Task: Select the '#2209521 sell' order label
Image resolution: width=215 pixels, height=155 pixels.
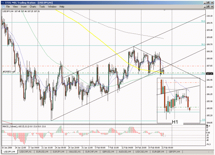Action: [x=9, y=71]
